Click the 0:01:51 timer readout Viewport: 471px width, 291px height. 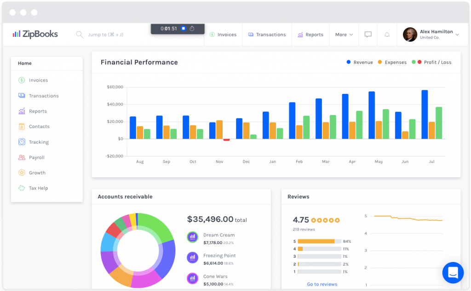click(169, 29)
